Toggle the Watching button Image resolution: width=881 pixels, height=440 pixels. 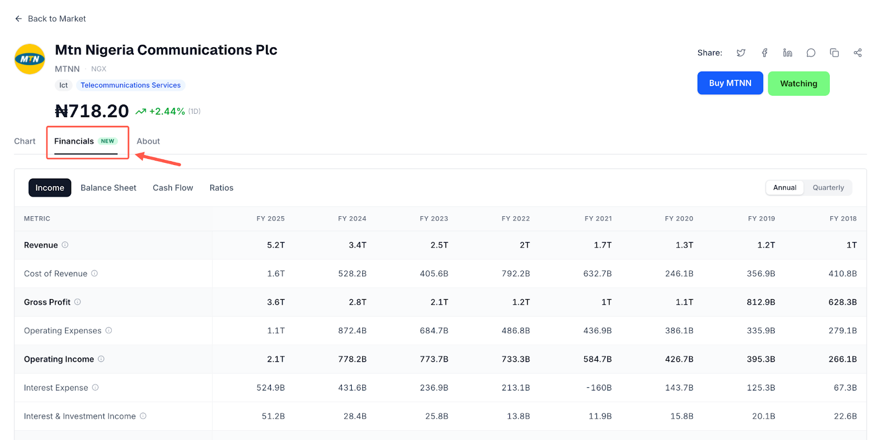798,84
